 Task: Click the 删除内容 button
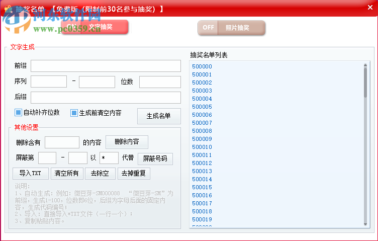127,142
